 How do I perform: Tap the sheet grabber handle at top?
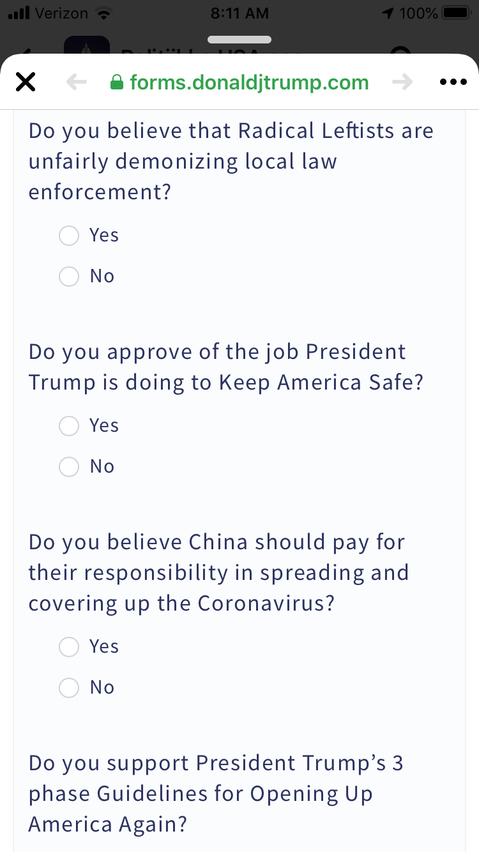pyautogui.click(x=240, y=40)
